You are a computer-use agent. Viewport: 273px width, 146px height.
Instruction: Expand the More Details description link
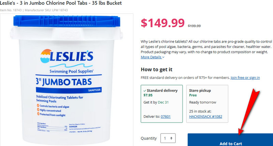coord(151,57)
